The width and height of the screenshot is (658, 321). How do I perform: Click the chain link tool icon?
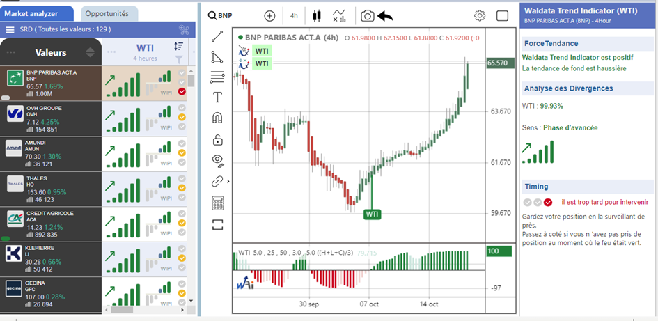217,181
